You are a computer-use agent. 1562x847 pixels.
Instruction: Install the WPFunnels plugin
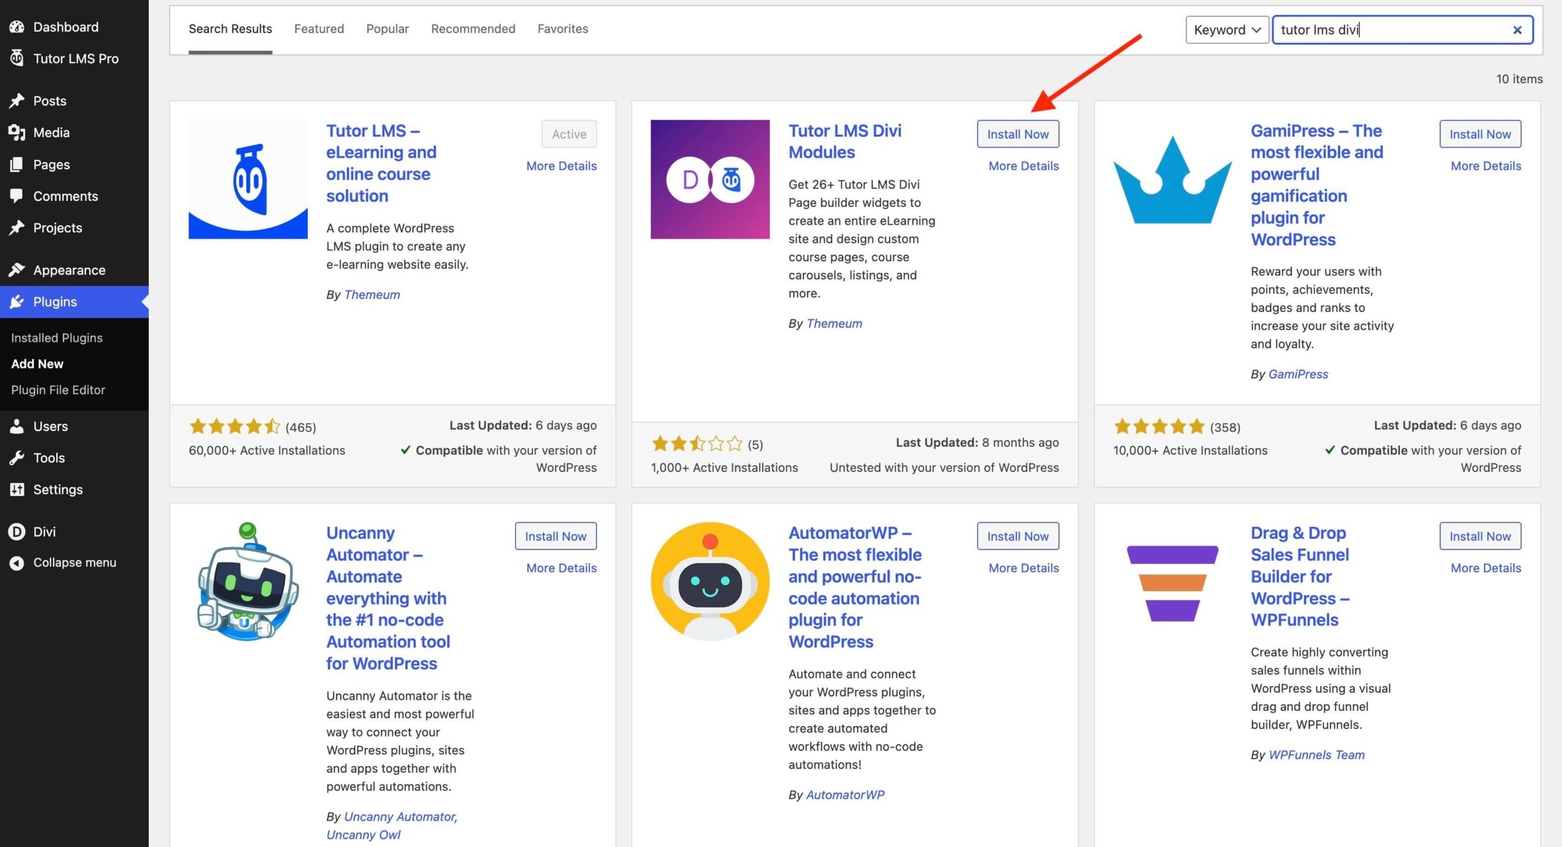click(1480, 536)
